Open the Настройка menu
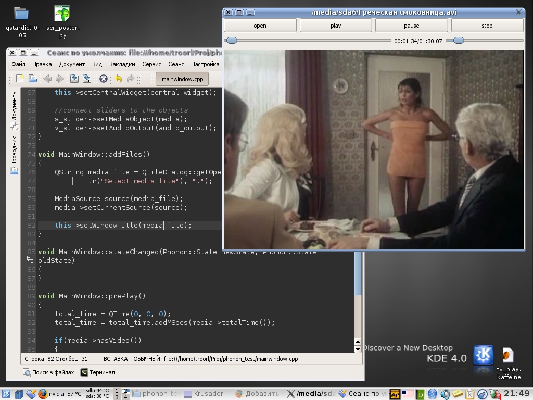Image resolution: width=533 pixels, height=400 pixels. coord(205,64)
